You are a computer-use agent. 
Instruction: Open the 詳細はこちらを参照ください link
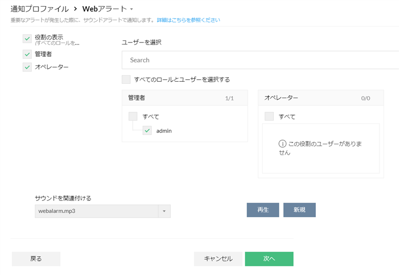pos(188,20)
